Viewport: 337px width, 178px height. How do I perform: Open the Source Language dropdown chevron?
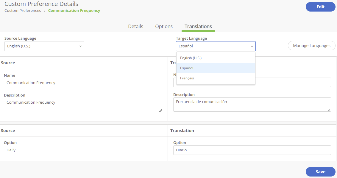pyautogui.click(x=80, y=46)
